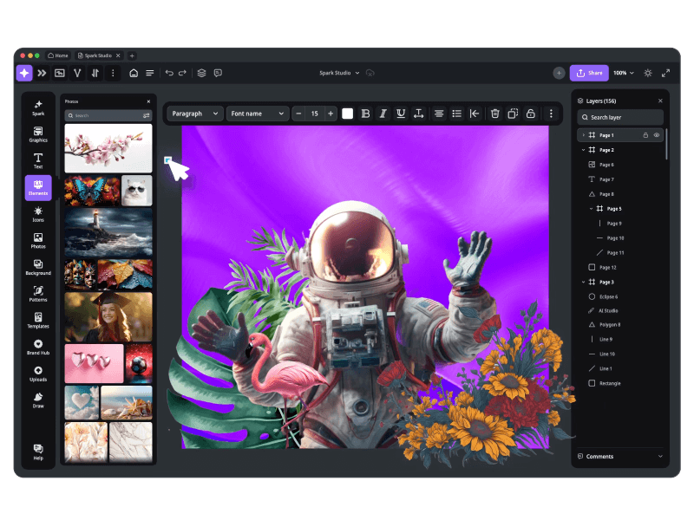694x520 pixels.
Task: Open the text toolbar more options menu
Action: [551, 114]
